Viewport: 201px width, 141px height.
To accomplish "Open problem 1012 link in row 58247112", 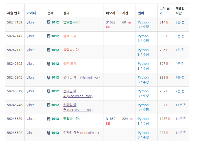I will [x=55, y=50].
